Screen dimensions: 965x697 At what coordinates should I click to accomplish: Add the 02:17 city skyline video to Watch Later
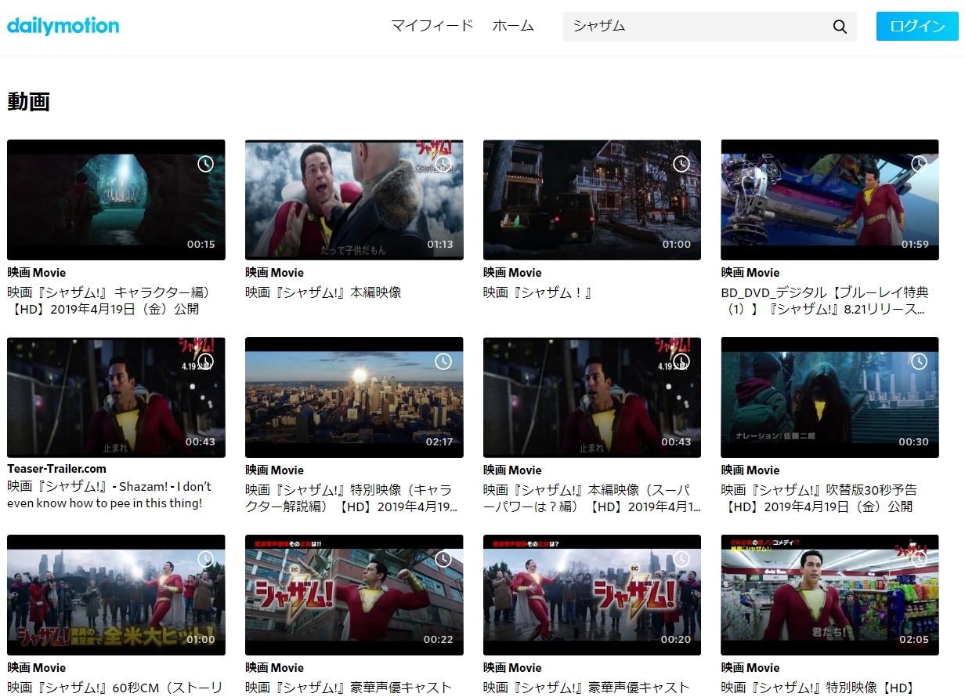click(443, 361)
